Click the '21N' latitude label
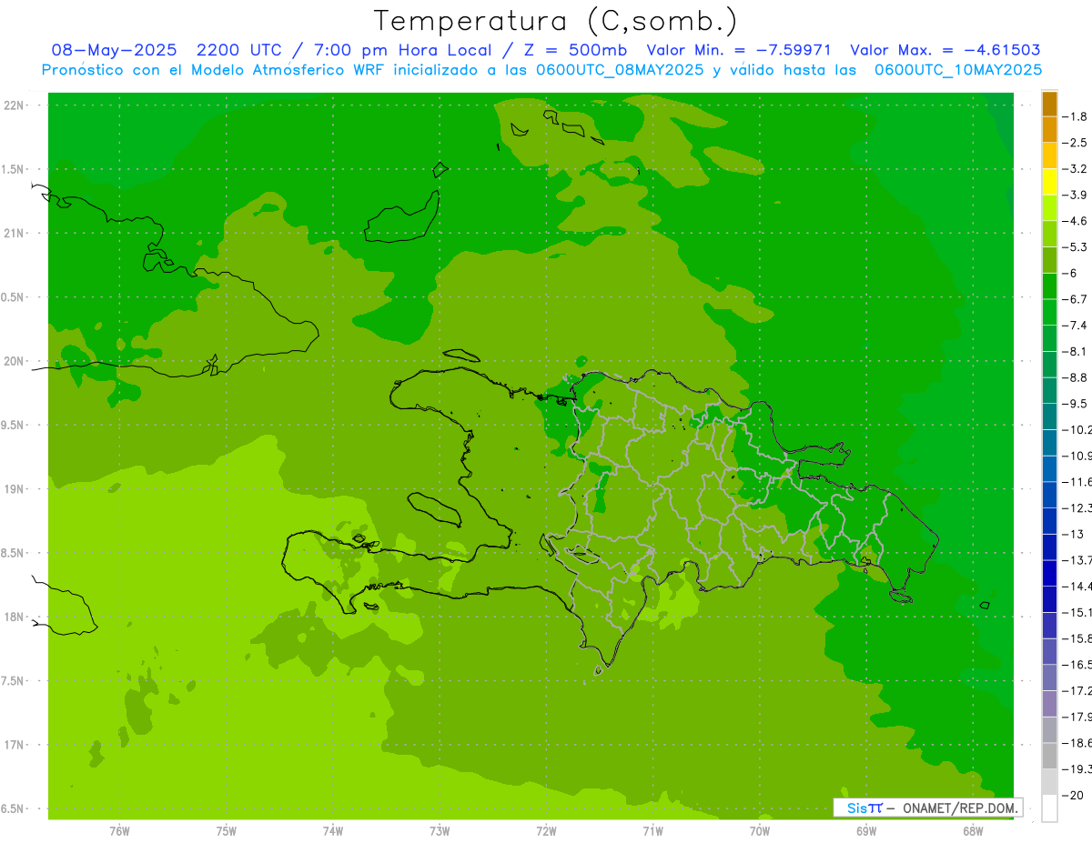This screenshot has width=1092, height=843. (x=15, y=233)
